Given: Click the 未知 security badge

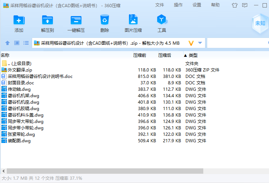Looking at the screenshot, I should (260, 24).
